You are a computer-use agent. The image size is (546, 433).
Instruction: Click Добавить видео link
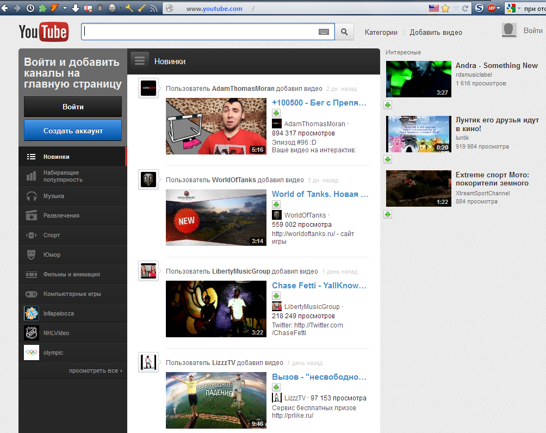coord(436,33)
